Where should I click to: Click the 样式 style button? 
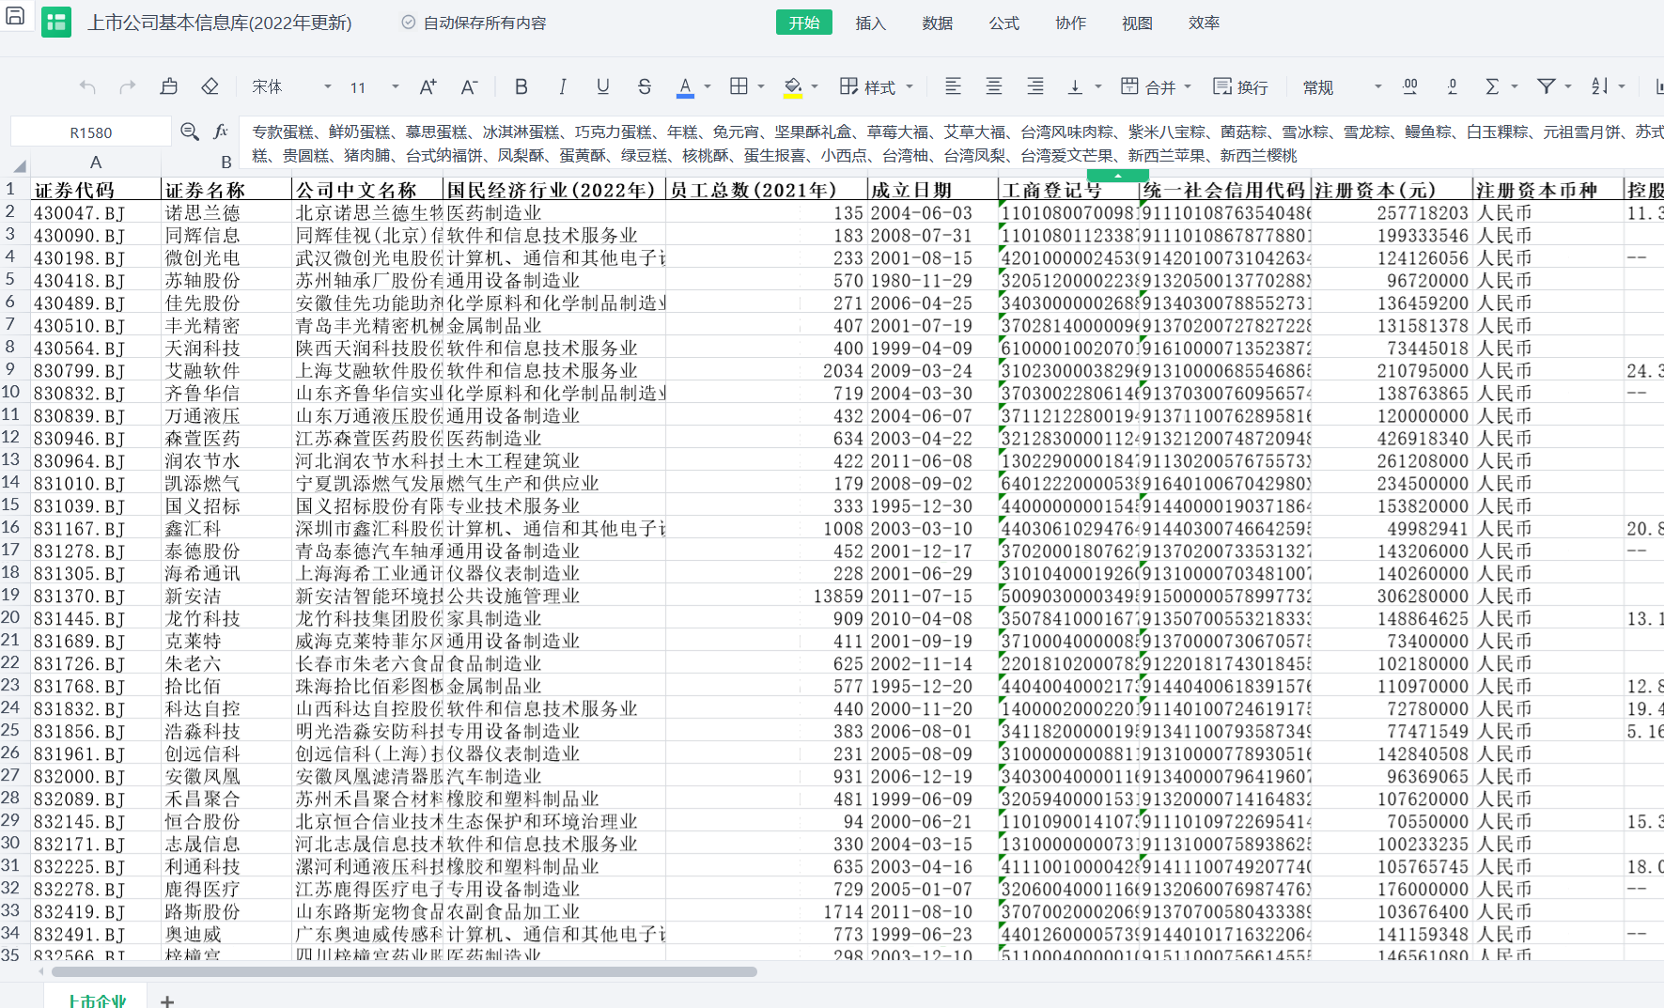point(868,87)
